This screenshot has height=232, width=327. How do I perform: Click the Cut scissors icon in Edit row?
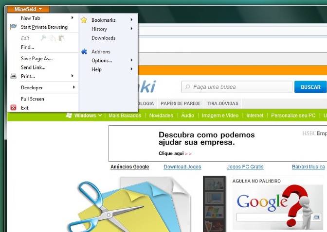43,38
